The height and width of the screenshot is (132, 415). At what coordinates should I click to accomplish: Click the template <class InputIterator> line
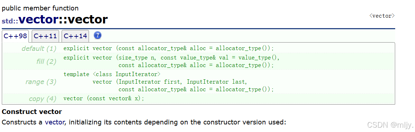[x=112, y=74]
